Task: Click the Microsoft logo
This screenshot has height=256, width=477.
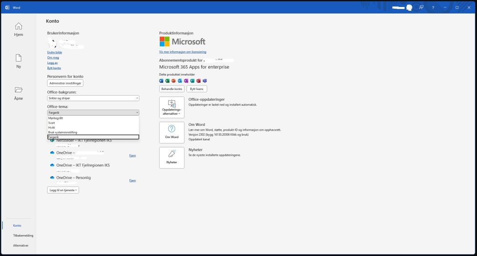Action: (x=183, y=42)
